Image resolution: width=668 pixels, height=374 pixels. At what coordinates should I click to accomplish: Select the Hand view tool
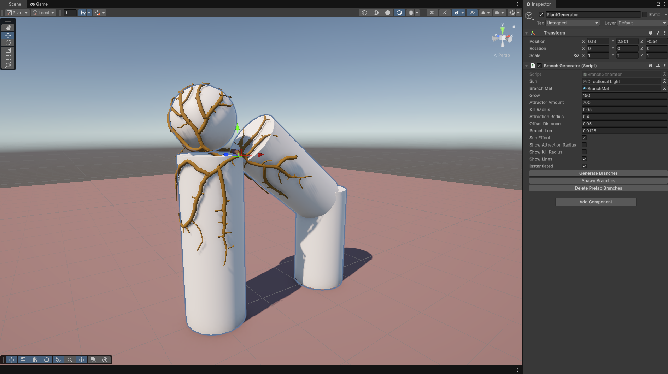click(x=8, y=28)
